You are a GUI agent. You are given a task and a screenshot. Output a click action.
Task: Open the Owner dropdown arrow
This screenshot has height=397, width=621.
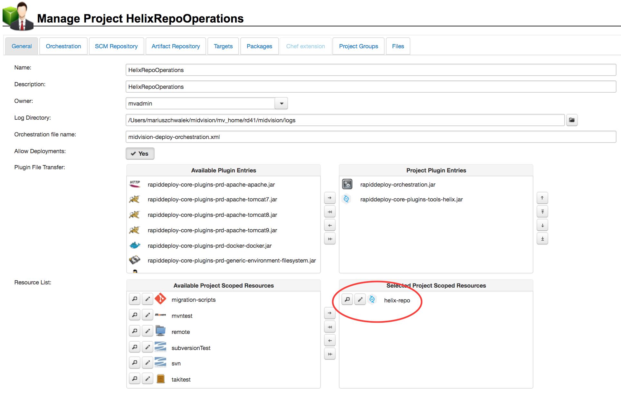pyautogui.click(x=282, y=103)
